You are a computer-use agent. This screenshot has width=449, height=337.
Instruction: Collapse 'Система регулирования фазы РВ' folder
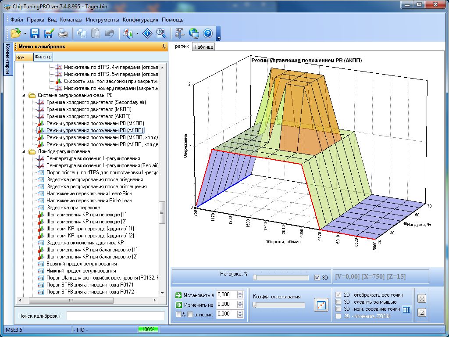coord(24,95)
